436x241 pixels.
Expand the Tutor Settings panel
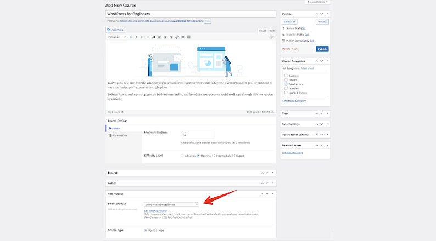327,124
